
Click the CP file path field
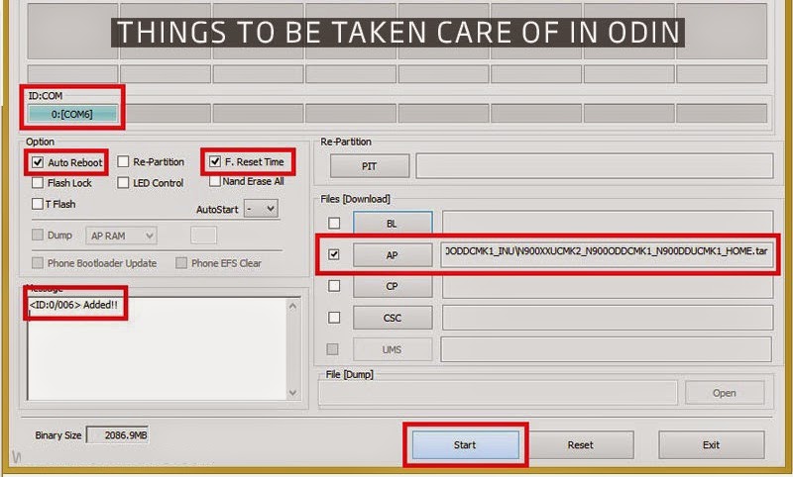608,286
